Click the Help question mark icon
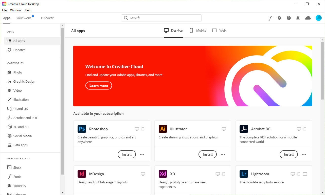The width and height of the screenshot is (325, 195). click(x=289, y=18)
